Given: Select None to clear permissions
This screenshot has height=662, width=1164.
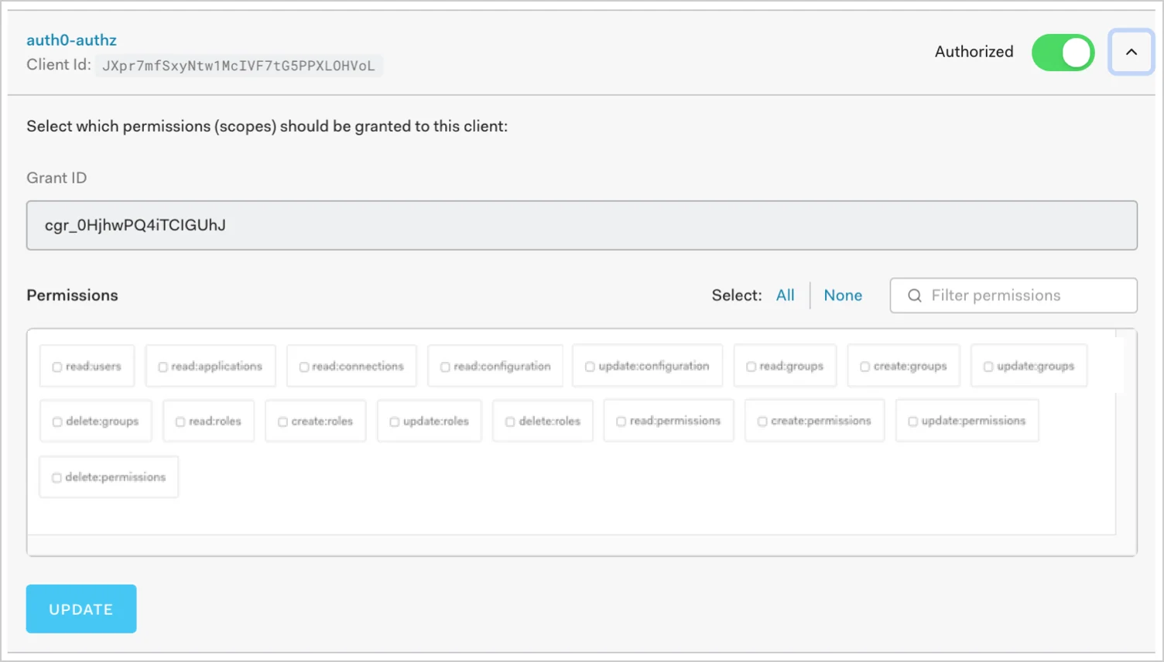Looking at the screenshot, I should click(843, 295).
